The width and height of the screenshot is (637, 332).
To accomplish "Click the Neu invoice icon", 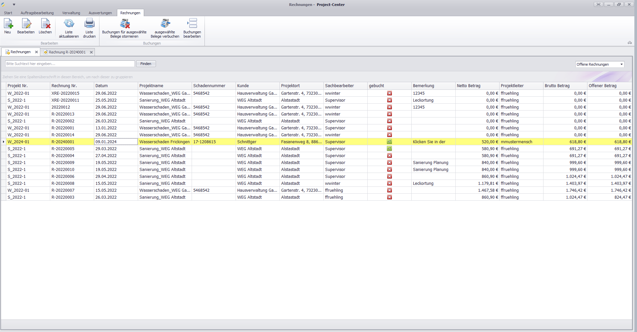I will tap(8, 24).
